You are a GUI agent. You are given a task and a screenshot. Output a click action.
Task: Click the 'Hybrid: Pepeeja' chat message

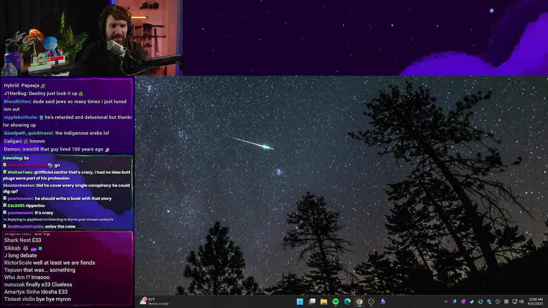[25, 86]
